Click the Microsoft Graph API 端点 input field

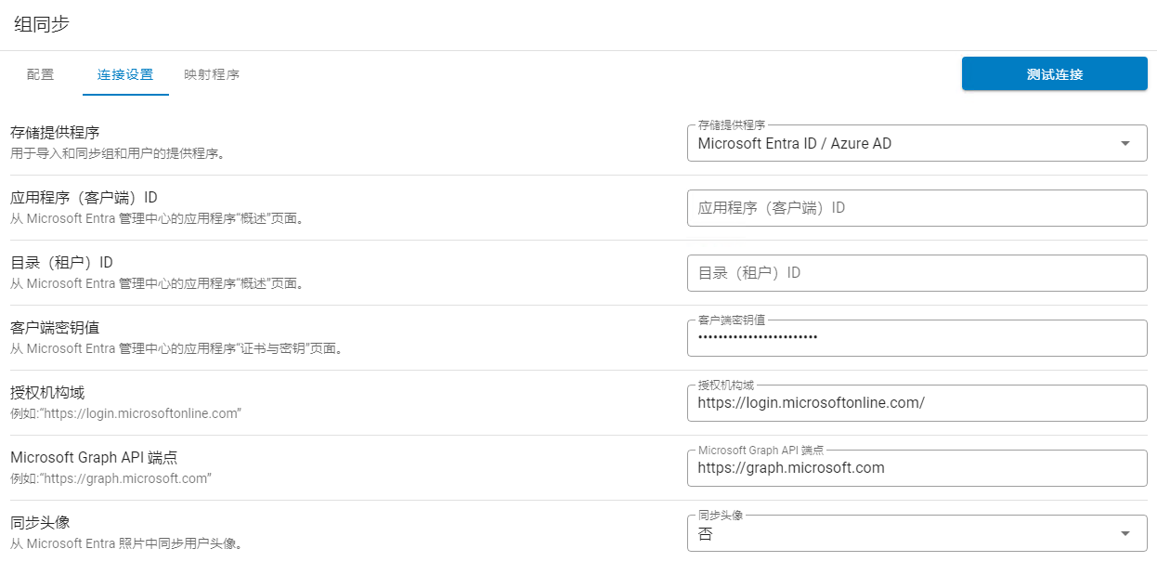(x=916, y=468)
